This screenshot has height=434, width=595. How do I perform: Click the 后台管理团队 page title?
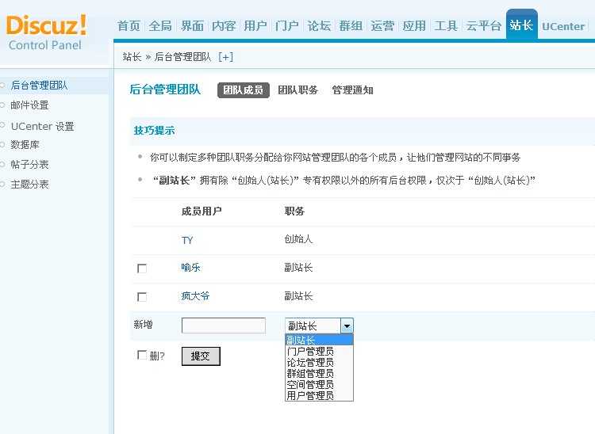pos(165,89)
